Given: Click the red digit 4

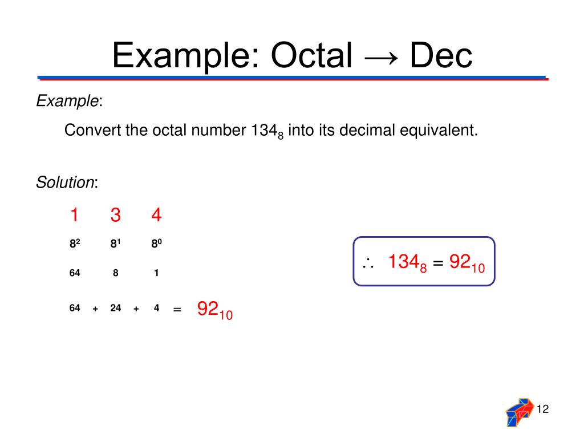Looking at the screenshot, I should tap(156, 215).
